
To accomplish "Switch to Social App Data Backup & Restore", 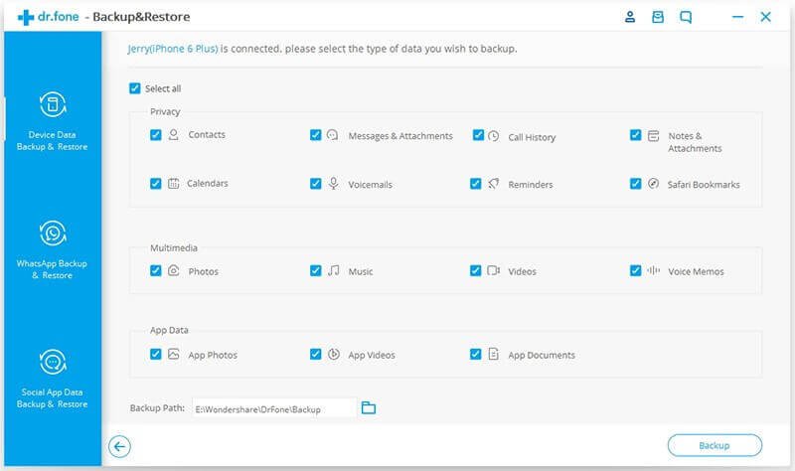I will coord(52,397).
